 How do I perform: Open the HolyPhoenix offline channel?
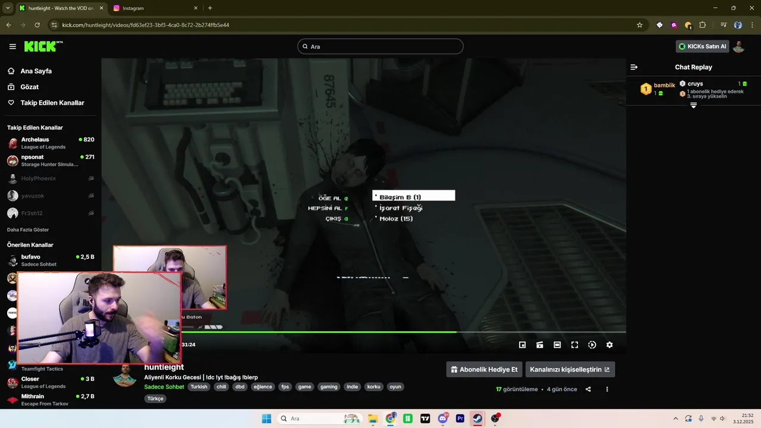tap(51, 178)
